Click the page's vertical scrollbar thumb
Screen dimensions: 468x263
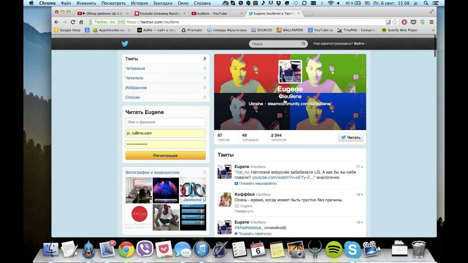(x=435, y=46)
